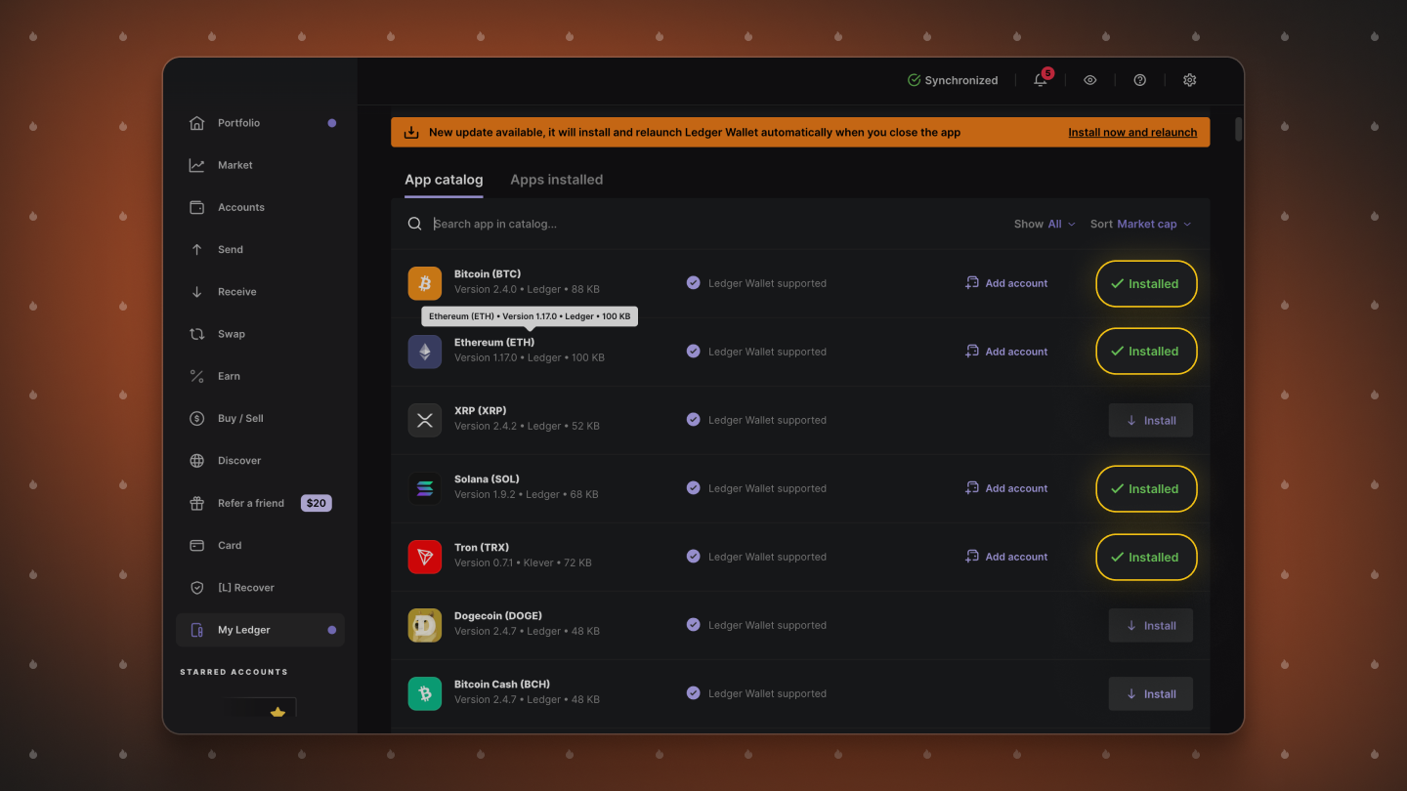Open the Card section from sidebar
Screen dimensions: 1407x791
point(230,545)
